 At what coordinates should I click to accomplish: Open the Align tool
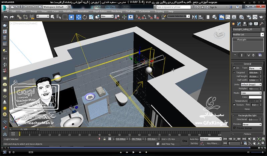(201, 17)
